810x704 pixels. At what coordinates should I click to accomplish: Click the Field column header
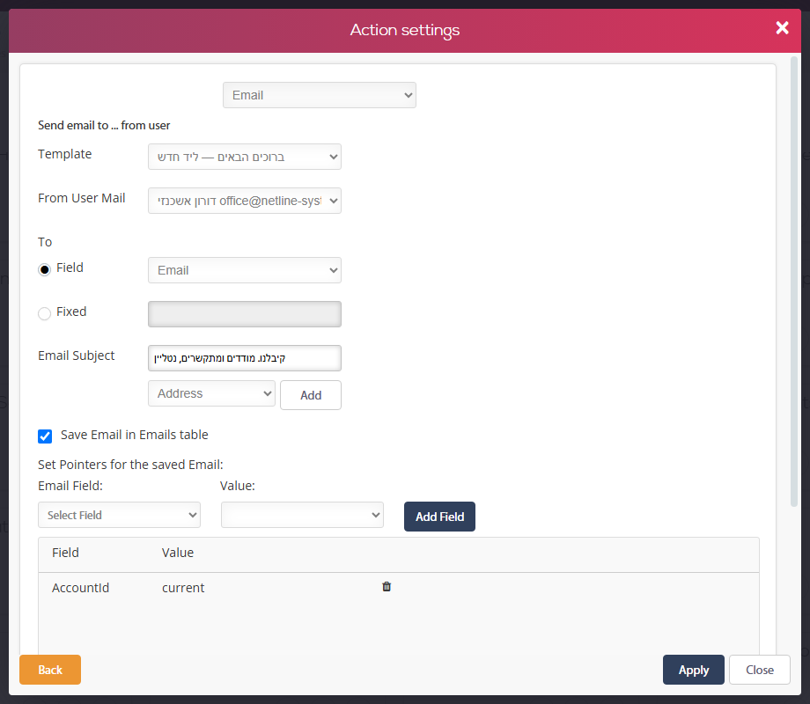[x=66, y=553]
